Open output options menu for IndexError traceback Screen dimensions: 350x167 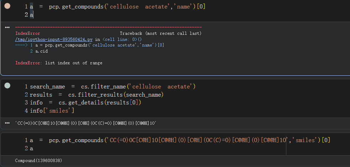click(x=7, y=27)
